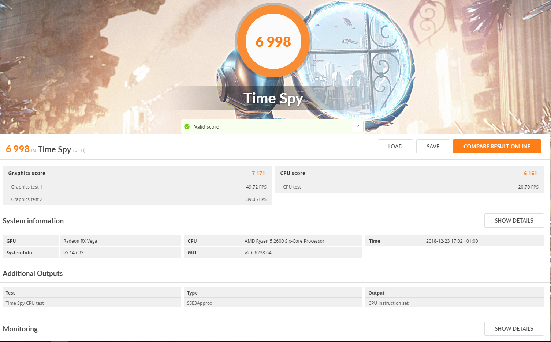Click COMPARE RESULT ONLINE button

point(497,146)
